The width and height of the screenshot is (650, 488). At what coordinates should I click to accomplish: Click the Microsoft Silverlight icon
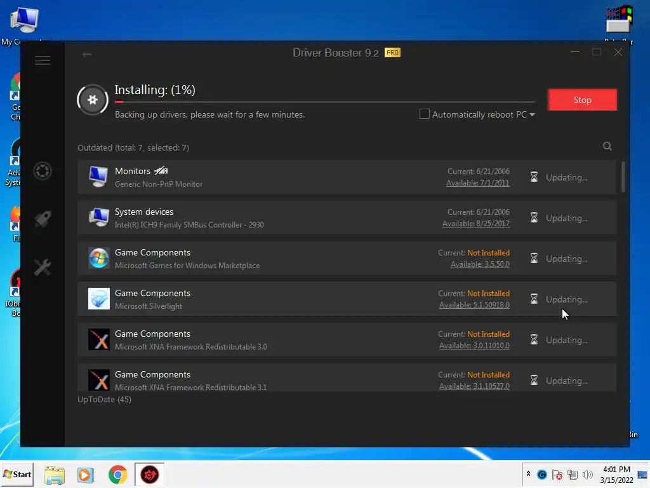point(98,299)
